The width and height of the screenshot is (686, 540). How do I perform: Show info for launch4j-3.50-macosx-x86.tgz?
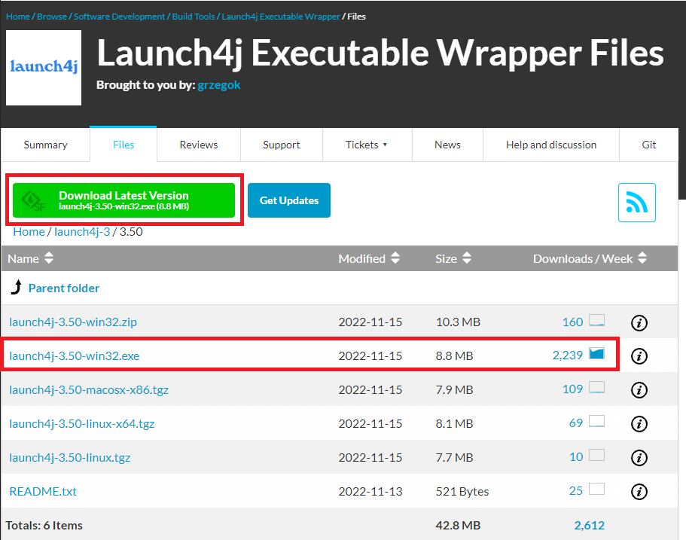[639, 390]
